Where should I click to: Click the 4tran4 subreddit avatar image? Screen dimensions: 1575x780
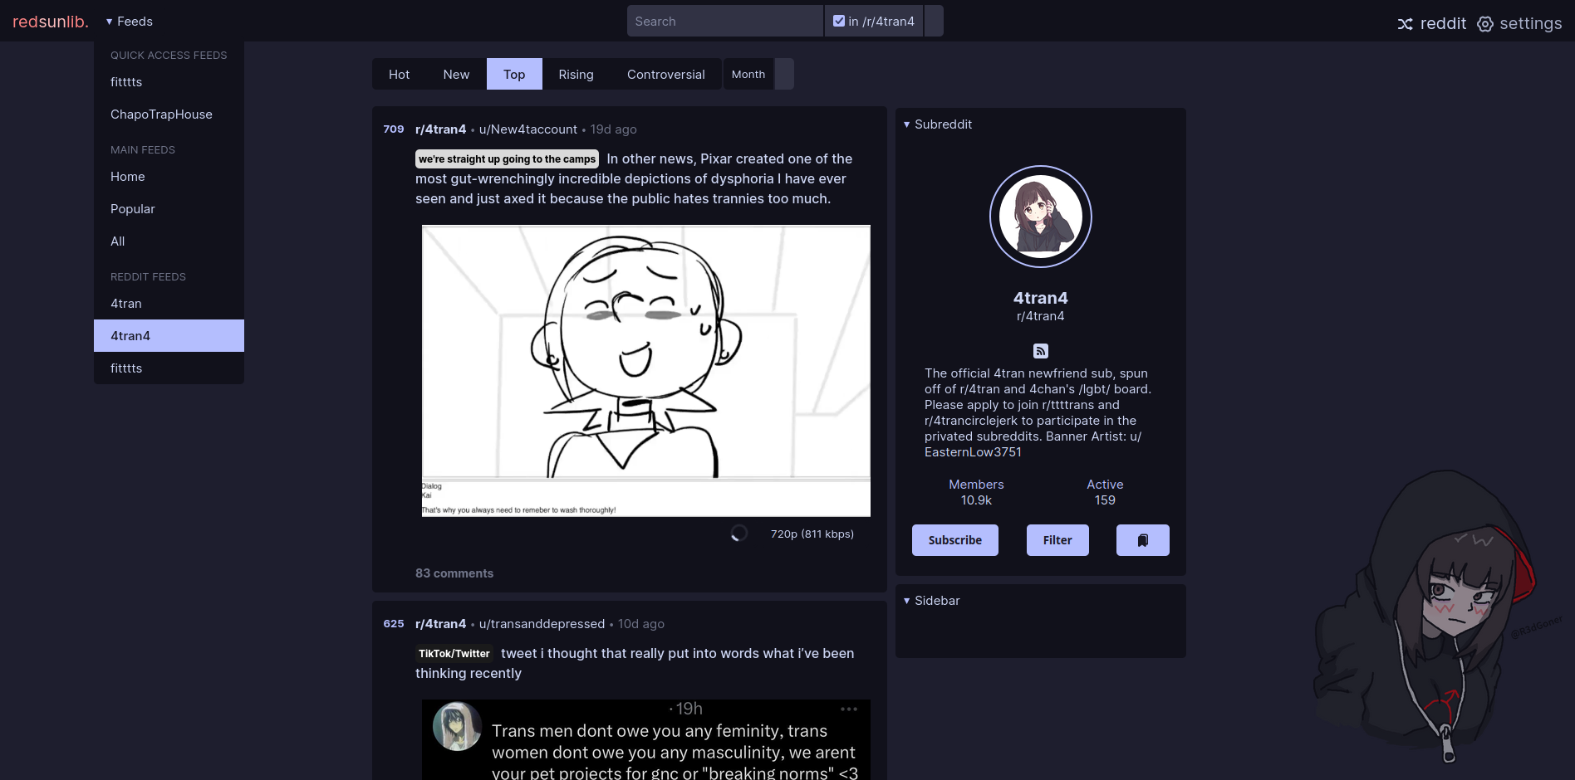click(1041, 217)
